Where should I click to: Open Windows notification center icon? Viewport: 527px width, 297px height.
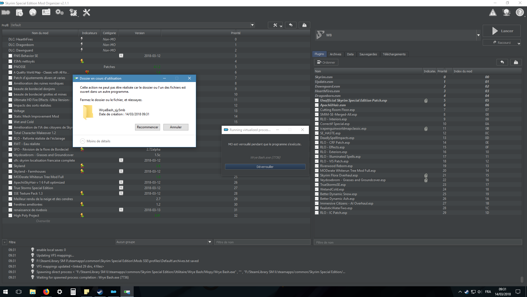click(518, 292)
